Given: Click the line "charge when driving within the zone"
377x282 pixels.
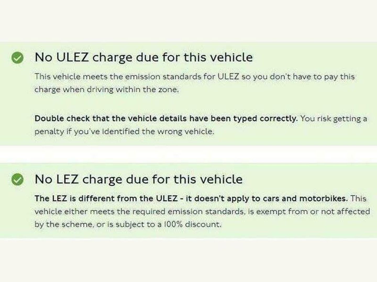Looking at the screenshot, I should click(107, 90).
